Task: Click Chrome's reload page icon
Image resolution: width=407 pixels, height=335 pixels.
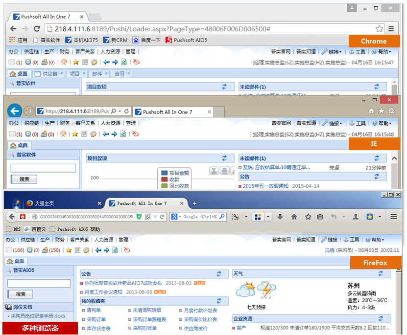Action: click(37, 29)
